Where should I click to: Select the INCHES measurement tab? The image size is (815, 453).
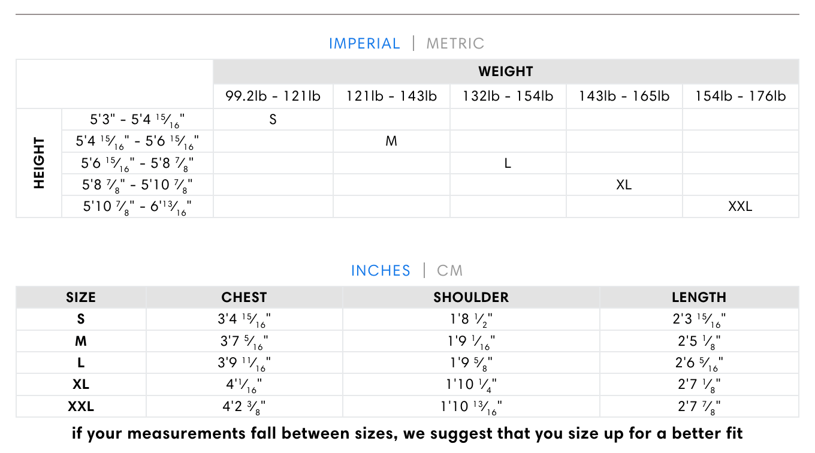[381, 270]
